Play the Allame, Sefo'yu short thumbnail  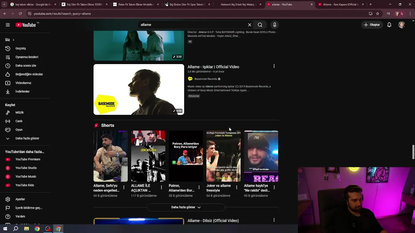[x=111, y=156]
